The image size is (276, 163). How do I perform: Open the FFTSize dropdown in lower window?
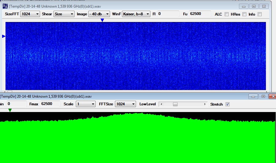pyautogui.click(x=125, y=104)
